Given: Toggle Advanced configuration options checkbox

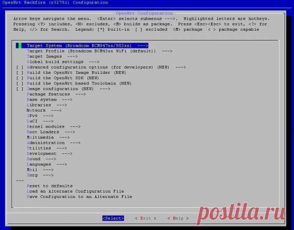Looking at the screenshot, I should pyautogui.click(x=20, y=67).
